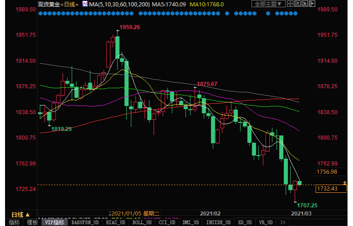Click the MA5:1740.09 value
Screen dimensions: 353x226
pos(169,4)
